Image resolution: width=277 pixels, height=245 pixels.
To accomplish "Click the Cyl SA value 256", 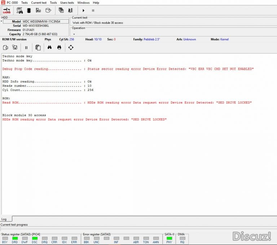I will (x=72, y=39).
